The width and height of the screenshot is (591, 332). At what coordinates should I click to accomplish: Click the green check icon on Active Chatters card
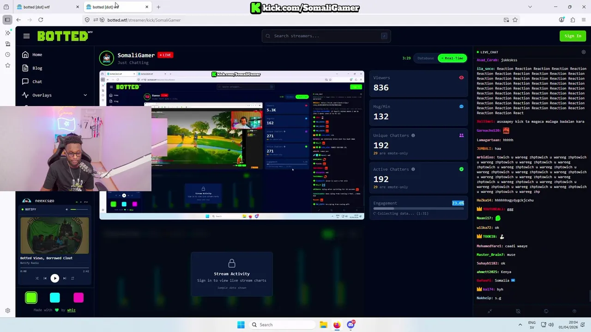tap(461, 169)
